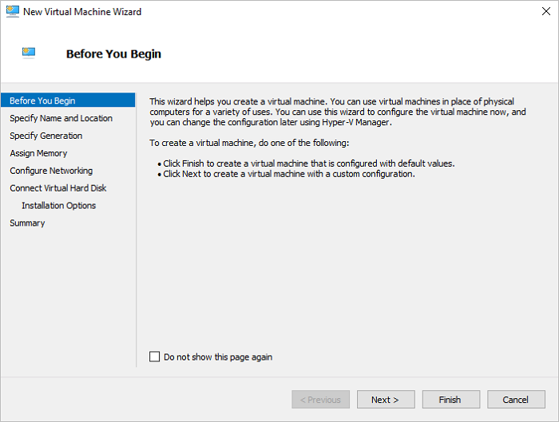
Task: Open the Installation Options sub-step
Action: tap(58, 206)
